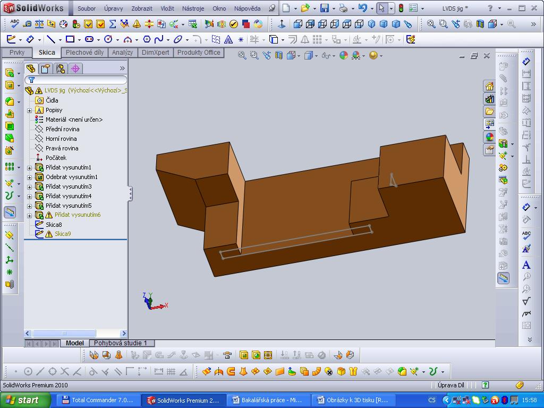
Task: Click the Equations sigma icon
Action: point(113,23)
